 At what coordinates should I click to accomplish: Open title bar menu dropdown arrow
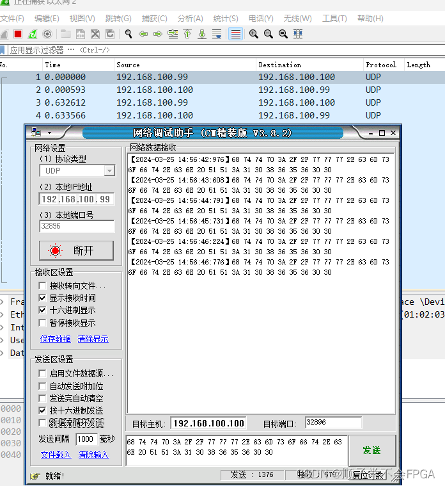point(49,133)
